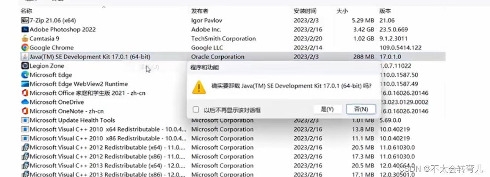The height and width of the screenshot is (177, 490).
Task: Select Microsoft Edge entry name
Action: (51, 75)
